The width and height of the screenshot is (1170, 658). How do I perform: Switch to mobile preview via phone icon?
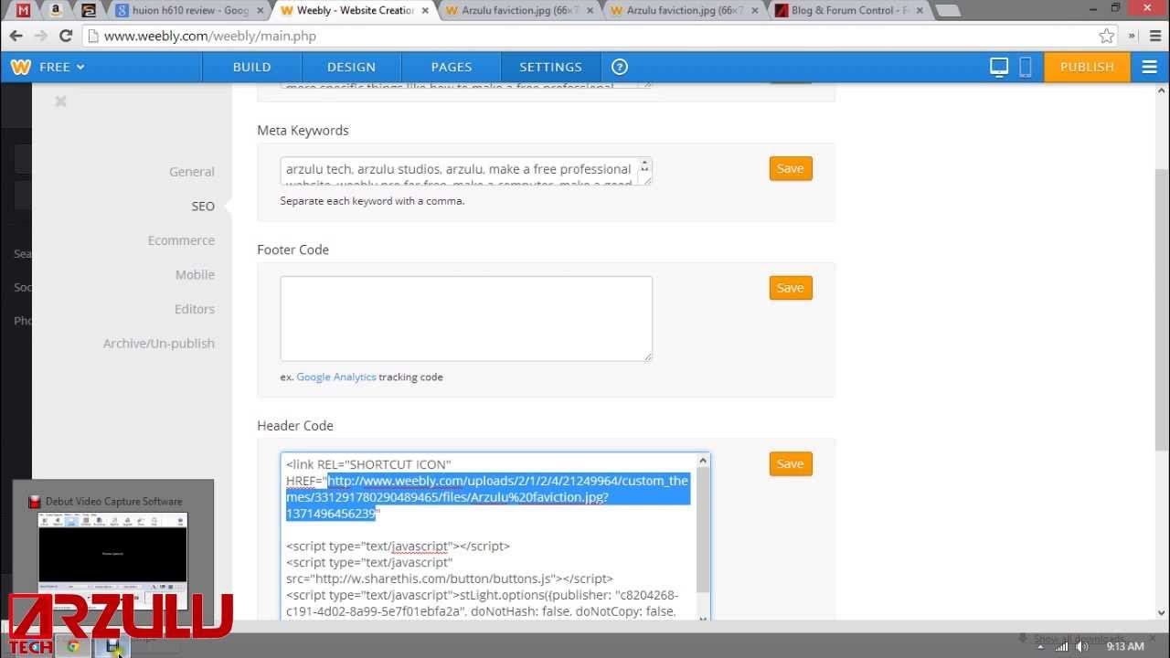1026,66
